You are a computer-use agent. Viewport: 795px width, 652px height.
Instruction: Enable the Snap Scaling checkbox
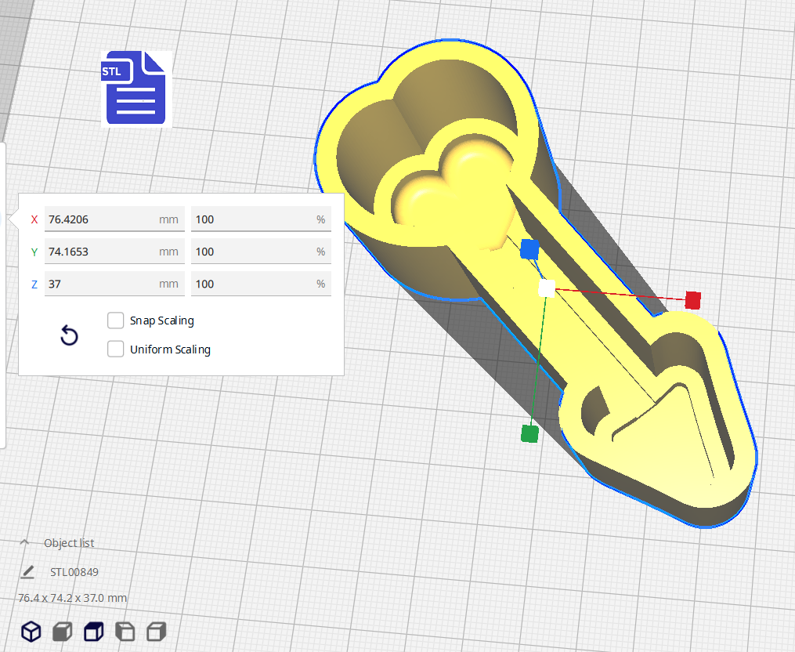coord(115,321)
